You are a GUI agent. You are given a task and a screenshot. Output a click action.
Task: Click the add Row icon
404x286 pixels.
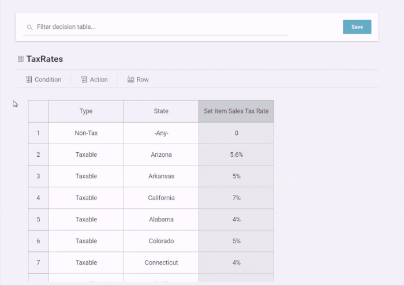coord(131,80)
